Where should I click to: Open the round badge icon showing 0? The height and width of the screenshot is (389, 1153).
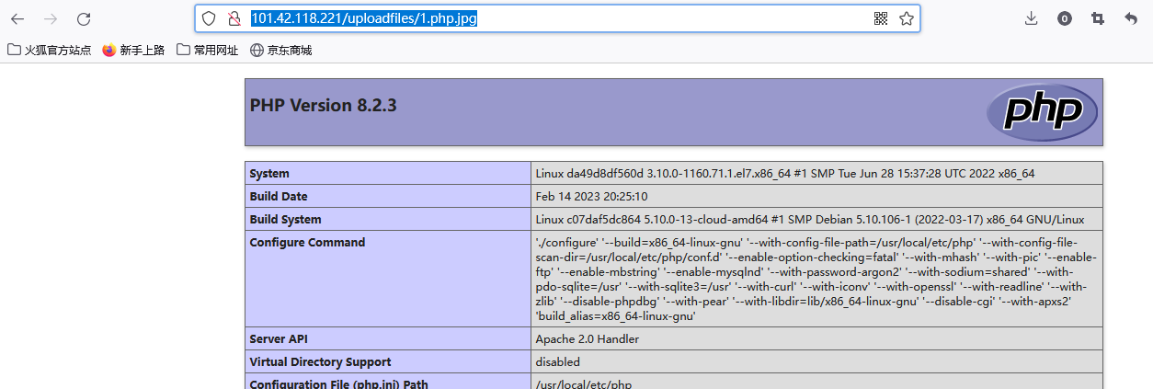pos(1064,18)
